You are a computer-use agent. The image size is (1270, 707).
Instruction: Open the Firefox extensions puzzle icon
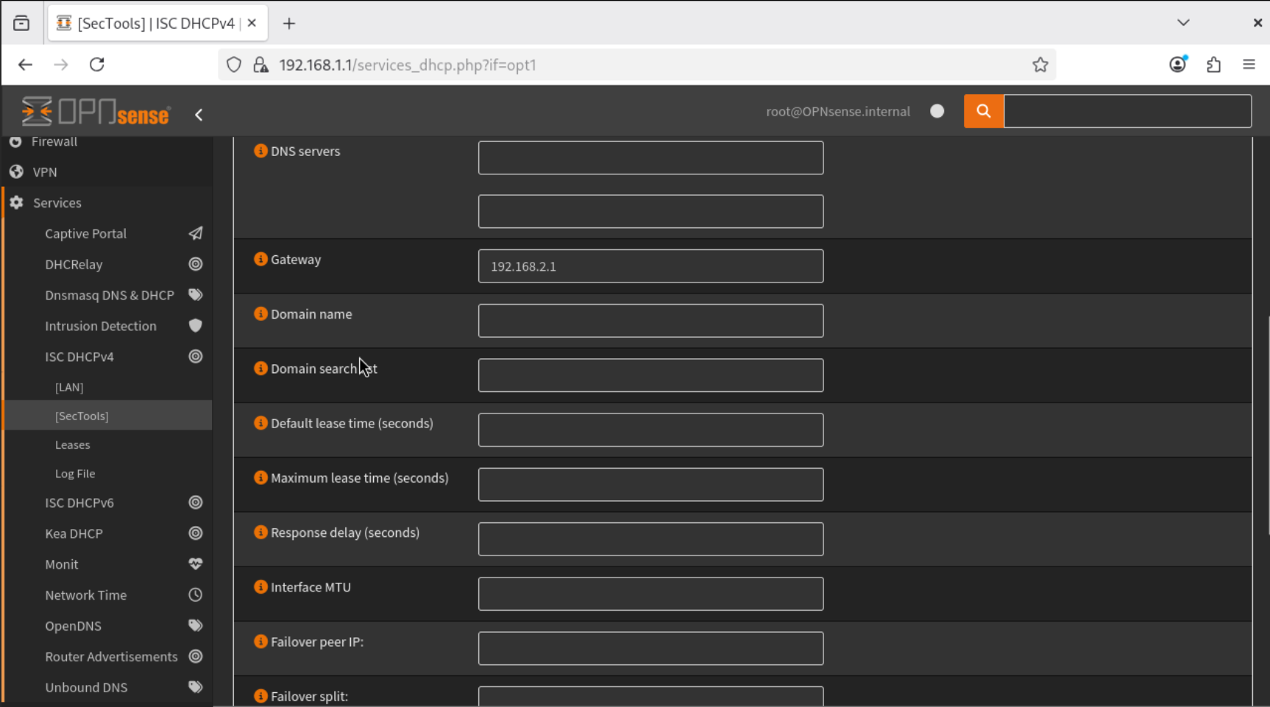click(x=1213, y=65)
